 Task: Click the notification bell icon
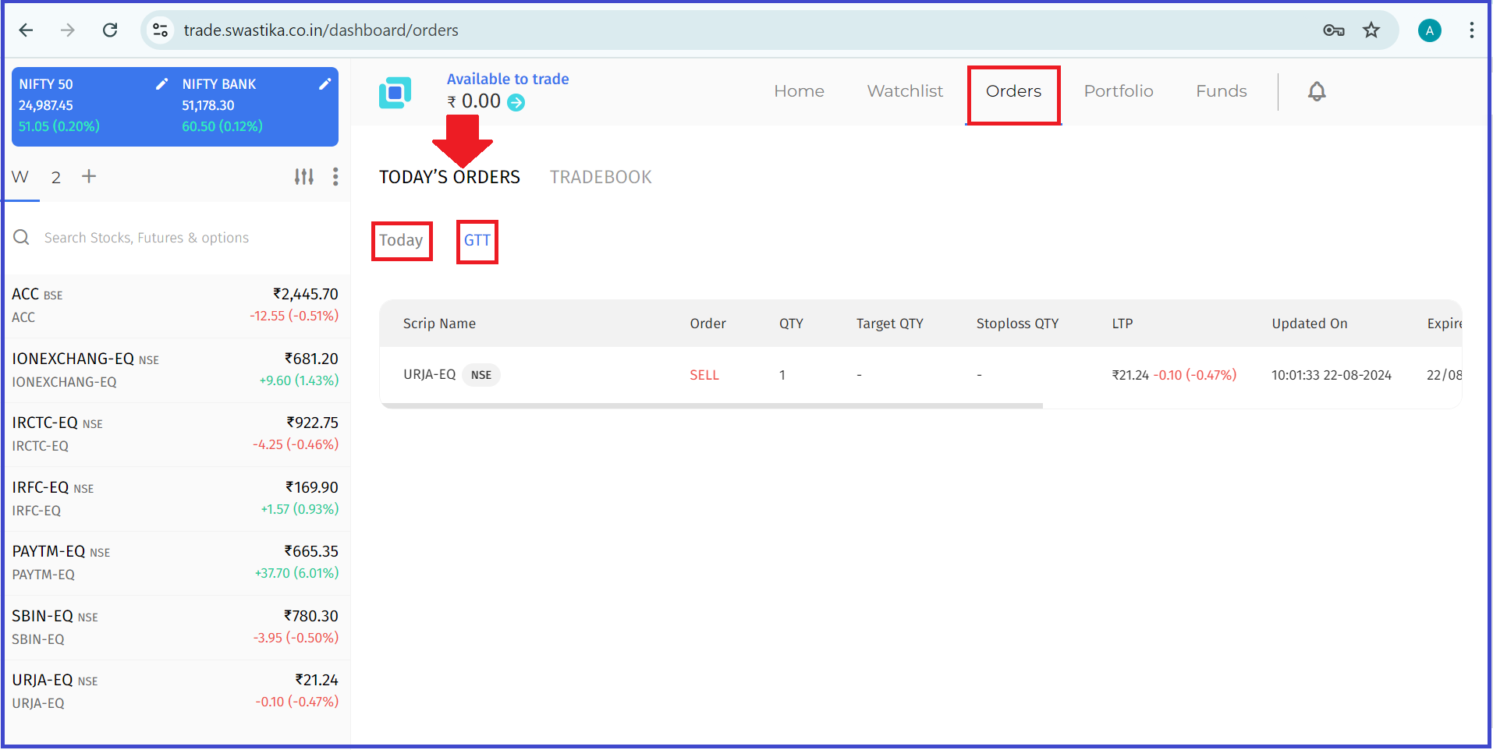pyautogui.click(x=1316, y=91)
